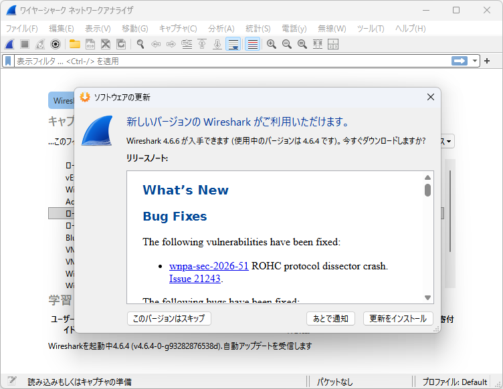Find a packet magnifier icon

pyautogui.click(x=140, y=44)
